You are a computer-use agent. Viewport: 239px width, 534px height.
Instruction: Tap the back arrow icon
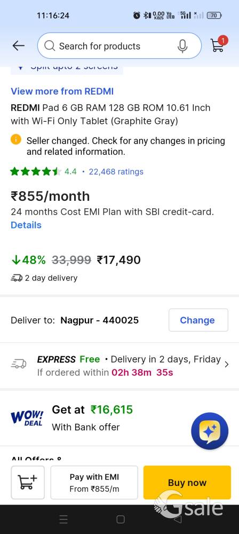pyautogui.click(x=18, y=45)
